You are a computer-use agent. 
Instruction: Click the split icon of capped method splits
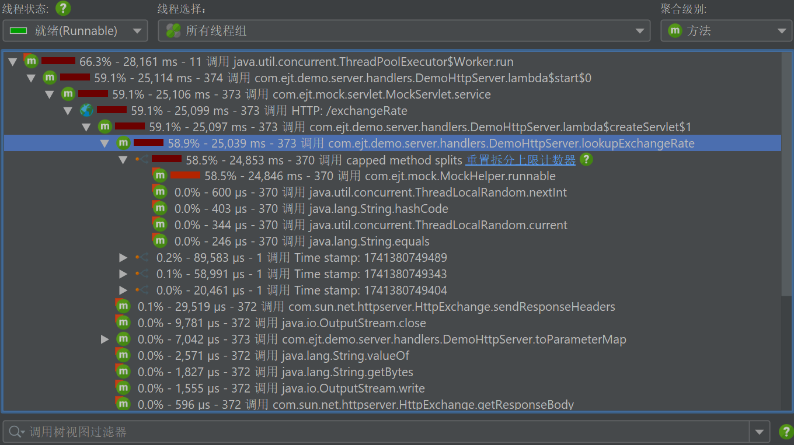pyautogui.click(x=141, y=160)
